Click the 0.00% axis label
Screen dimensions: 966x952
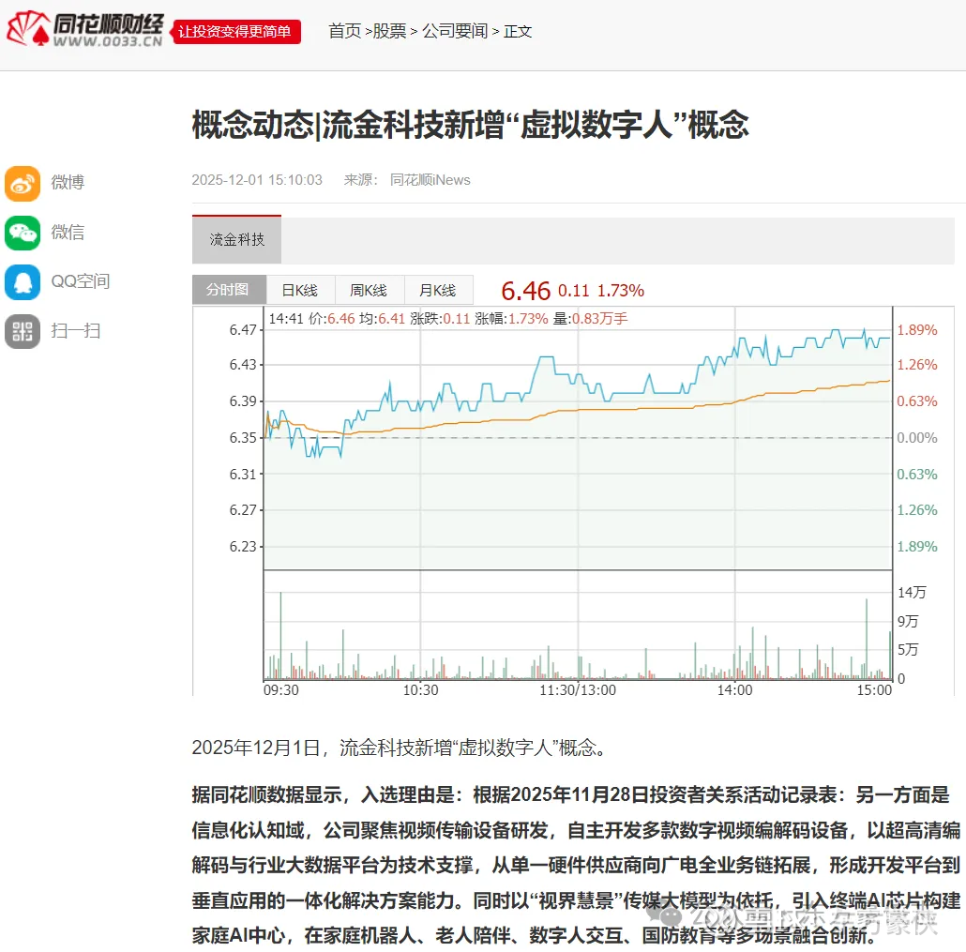(916, 438)
